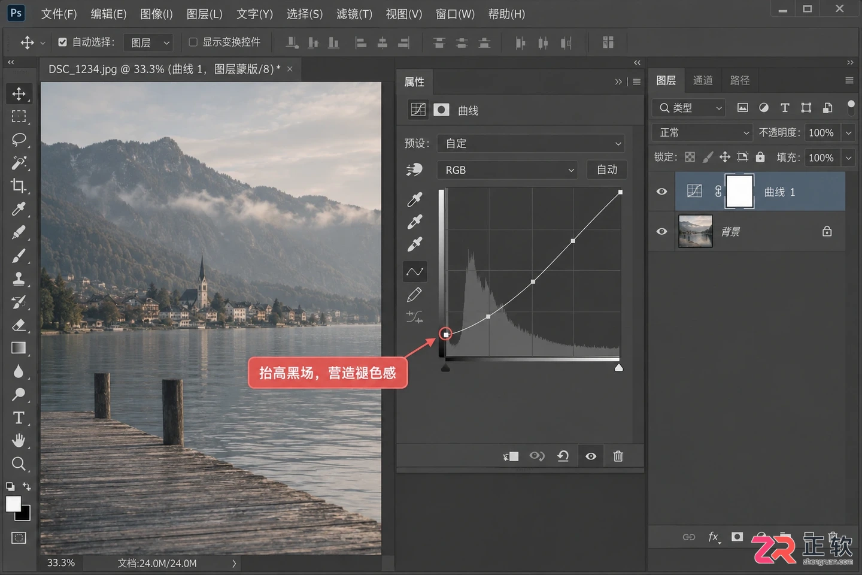This screenshot has width=862, height=575.
Task: Select the Clone Stamp tool
Action: [x=19, y=279]
